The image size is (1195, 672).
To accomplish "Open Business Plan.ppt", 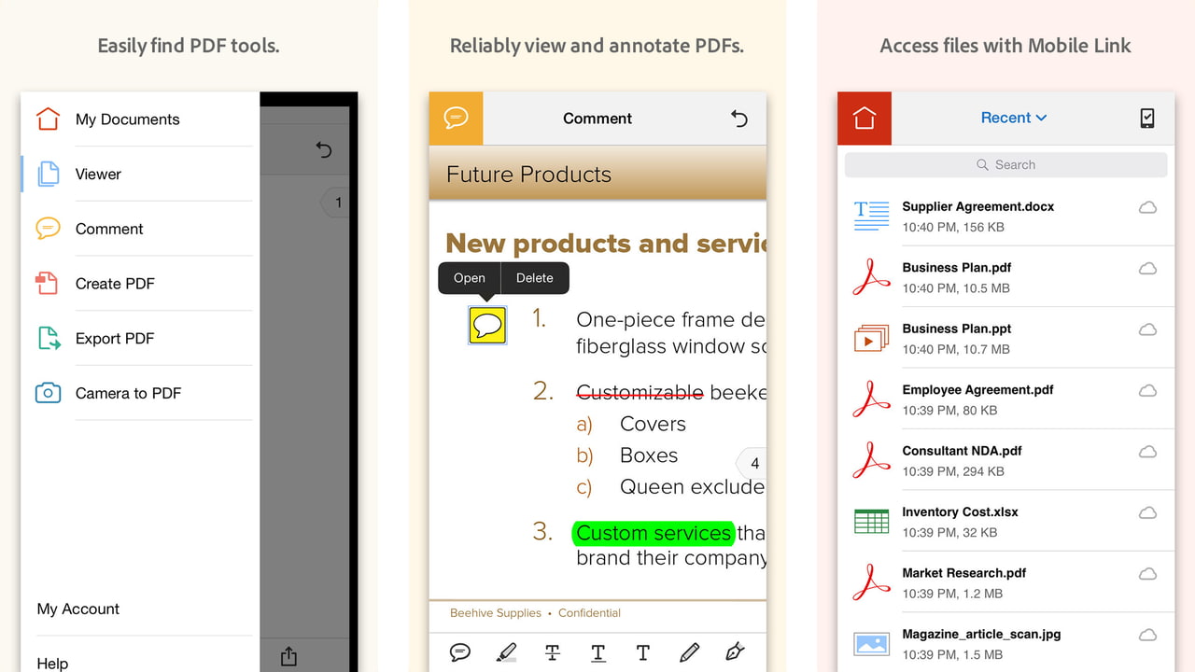I will (1006, 338).
